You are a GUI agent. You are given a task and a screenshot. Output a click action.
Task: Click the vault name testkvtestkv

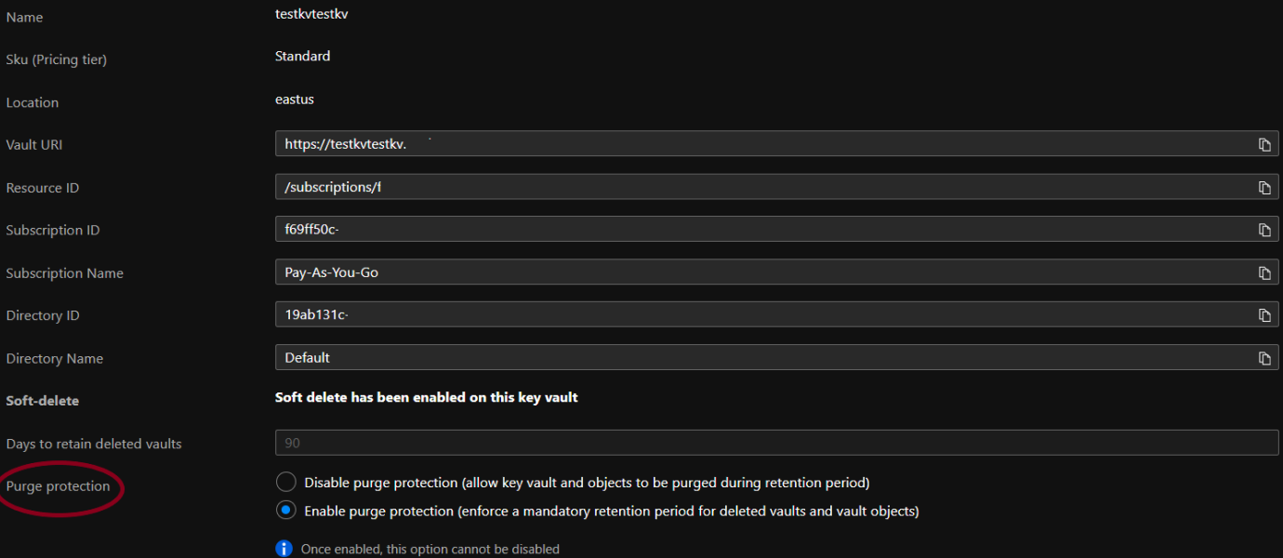(x=311, y=14)
